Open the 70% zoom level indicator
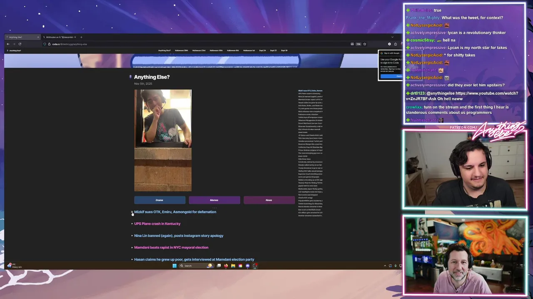The image size is (533, 299). coord(359,44)
